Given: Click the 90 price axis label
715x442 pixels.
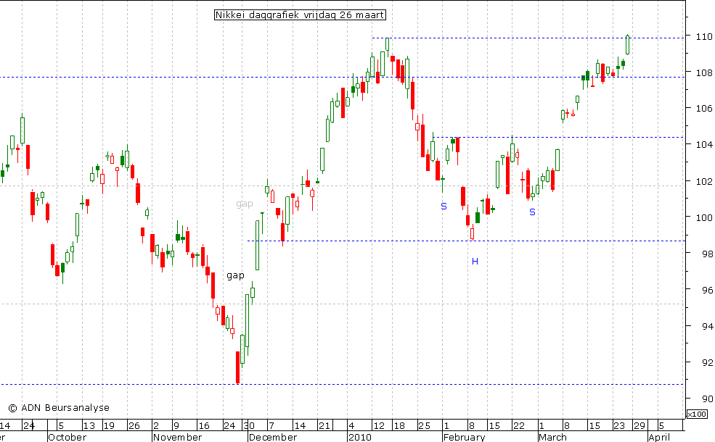Looking at the screenshot, I should [x=707, y=399].
